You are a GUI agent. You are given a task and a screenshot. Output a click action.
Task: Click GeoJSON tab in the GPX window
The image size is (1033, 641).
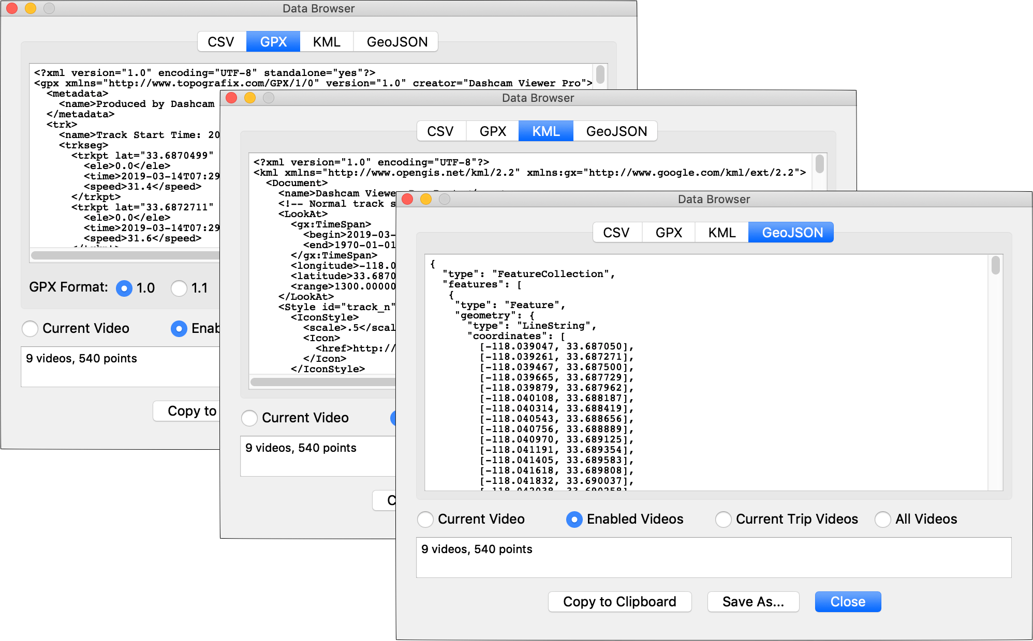point(396,42)
